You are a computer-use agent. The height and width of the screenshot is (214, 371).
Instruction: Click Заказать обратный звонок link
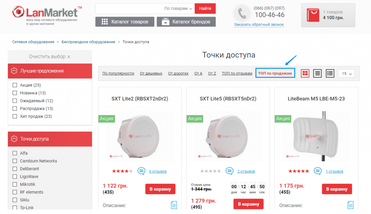pos(259,25)
